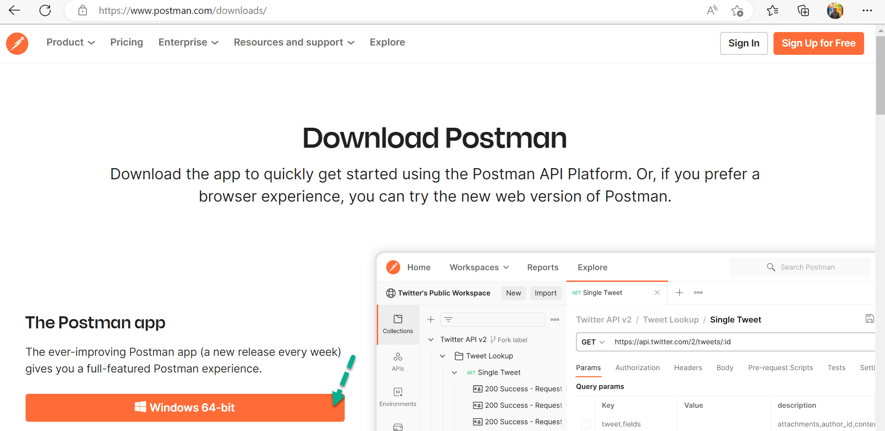885x431 pixels.
Task: Click the save icon right of the Single Tweet breadcrumb
Action: [x=870, y=319]
